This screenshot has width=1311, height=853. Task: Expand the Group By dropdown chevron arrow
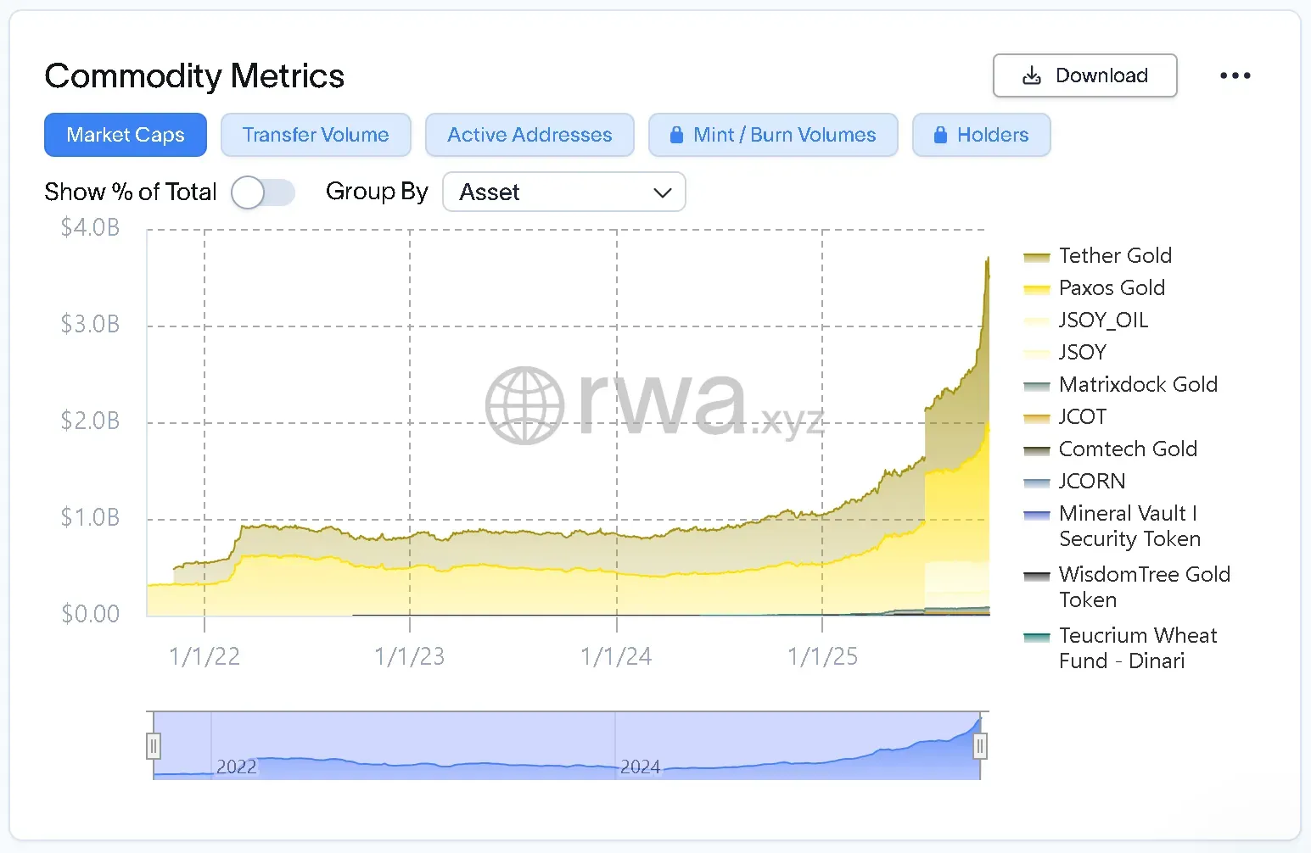(x=663, y=192)
